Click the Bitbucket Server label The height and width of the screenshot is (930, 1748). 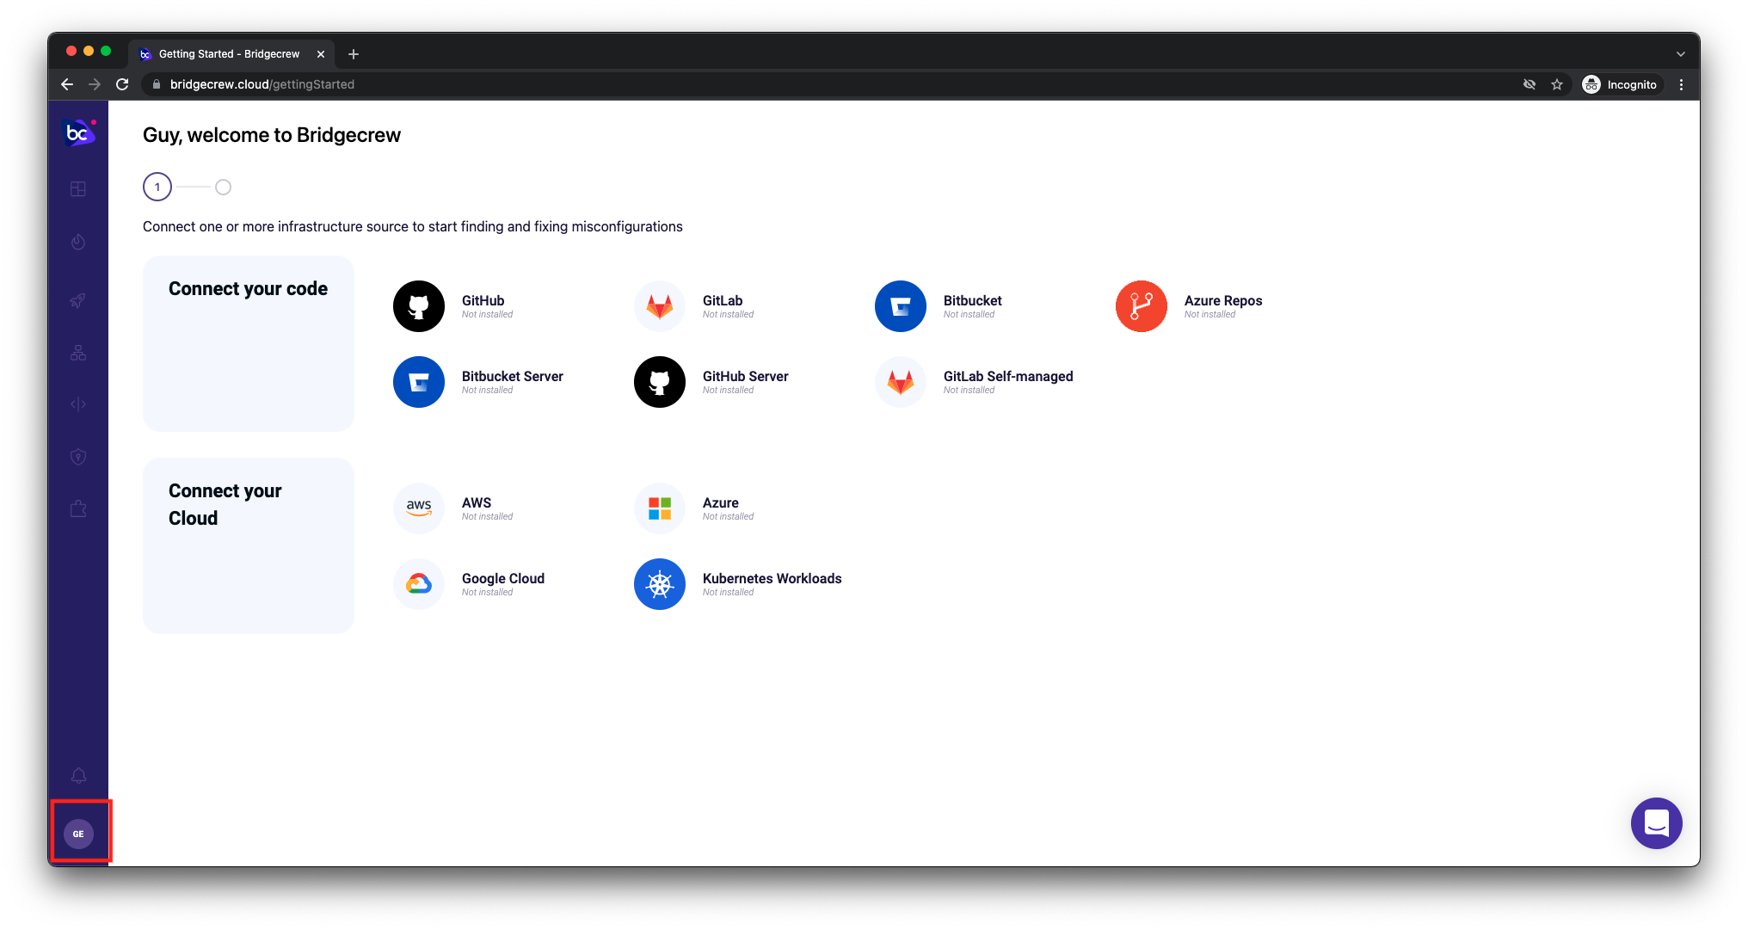click(x=512, y=376)
